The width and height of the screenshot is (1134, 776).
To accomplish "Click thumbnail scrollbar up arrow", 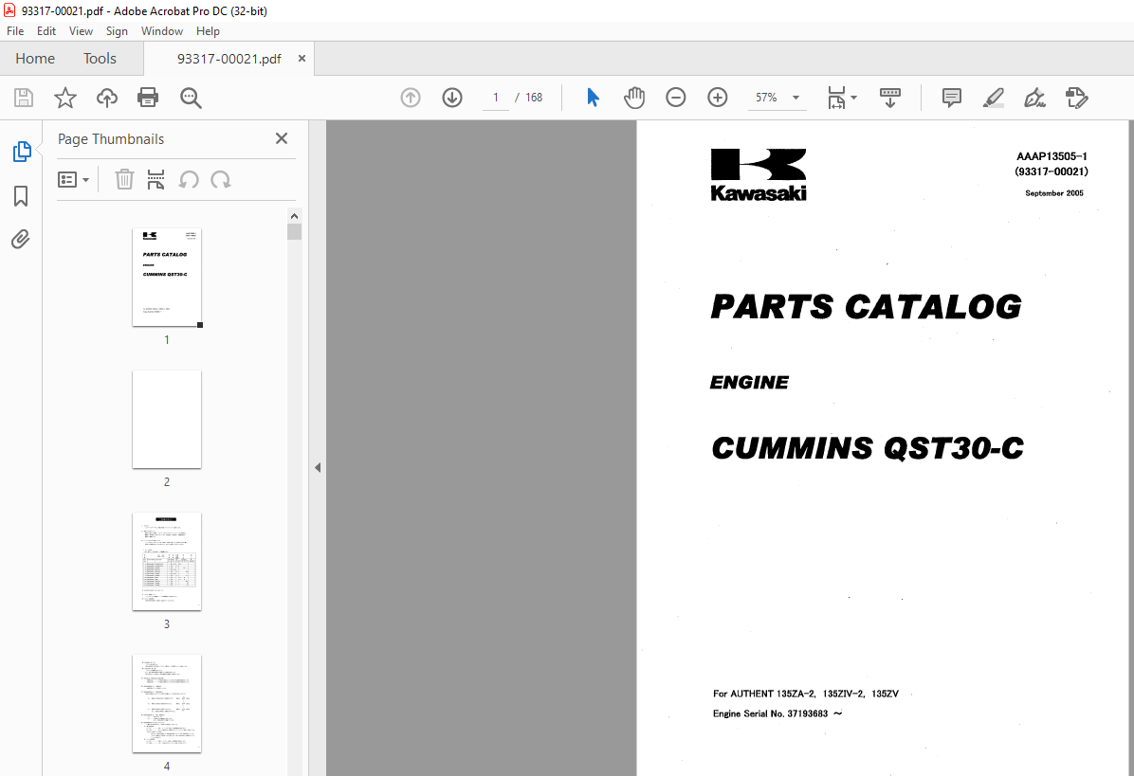I will [294, 216].
